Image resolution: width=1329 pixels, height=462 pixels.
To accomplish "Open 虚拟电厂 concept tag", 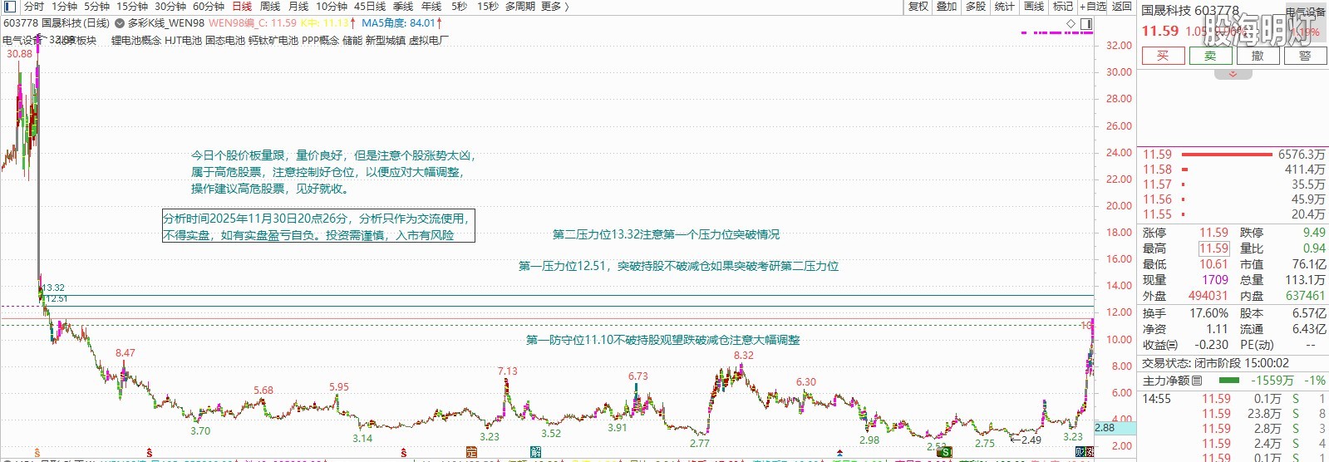I will pos(429,40).
